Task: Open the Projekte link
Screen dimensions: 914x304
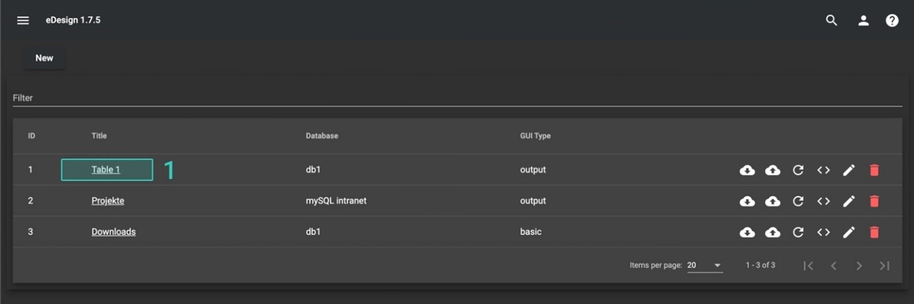Action: pyautogui.click(x=107, y=201)
